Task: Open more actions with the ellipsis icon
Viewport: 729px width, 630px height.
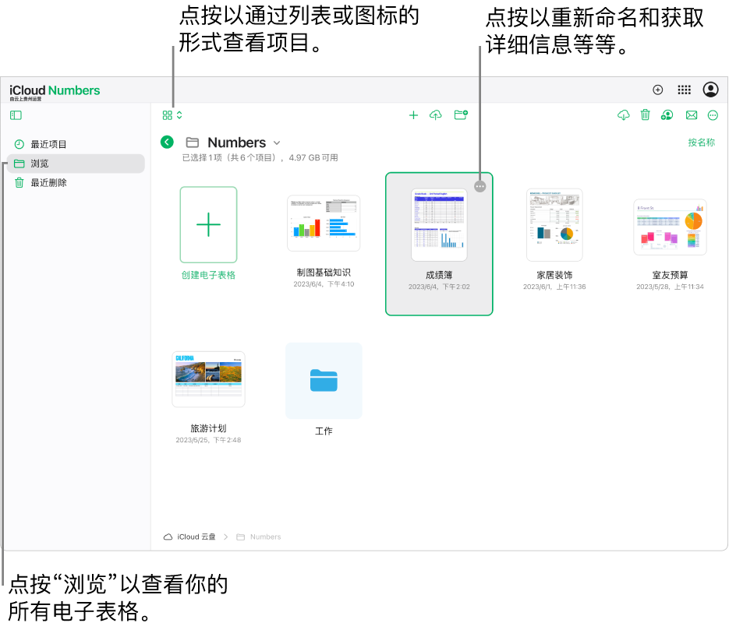Action: click(713, 114)
